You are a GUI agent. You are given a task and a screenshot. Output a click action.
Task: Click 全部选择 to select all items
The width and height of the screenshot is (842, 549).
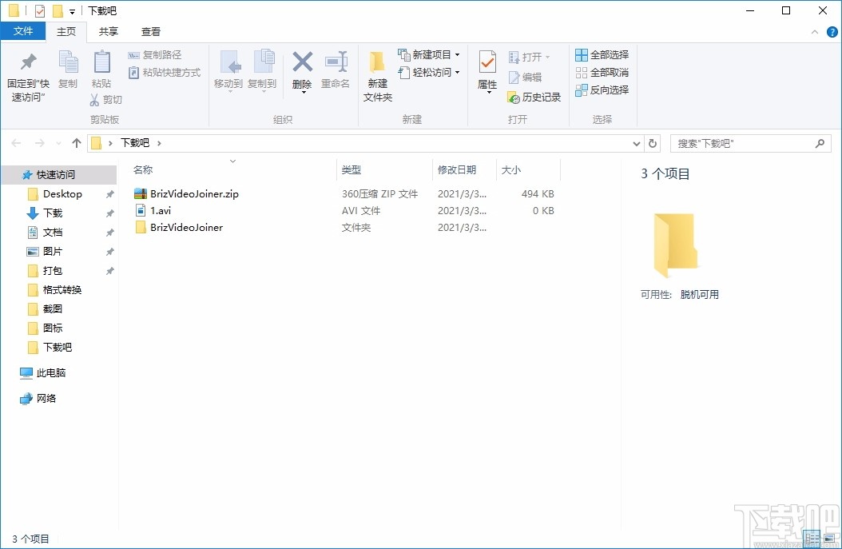pos(602,54)
